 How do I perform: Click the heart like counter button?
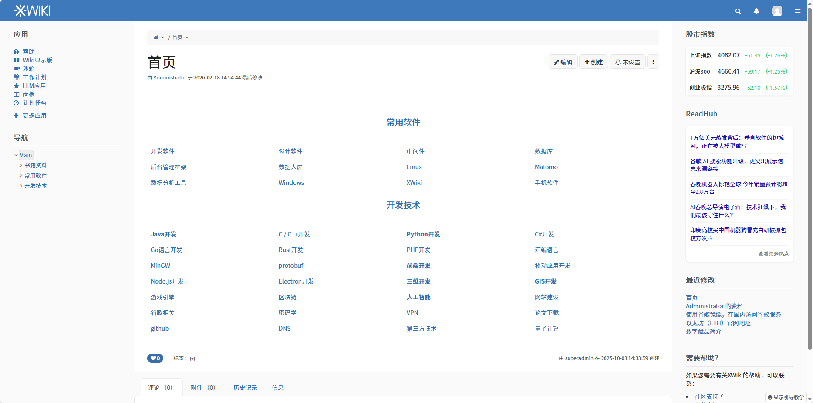coord(155,358)
